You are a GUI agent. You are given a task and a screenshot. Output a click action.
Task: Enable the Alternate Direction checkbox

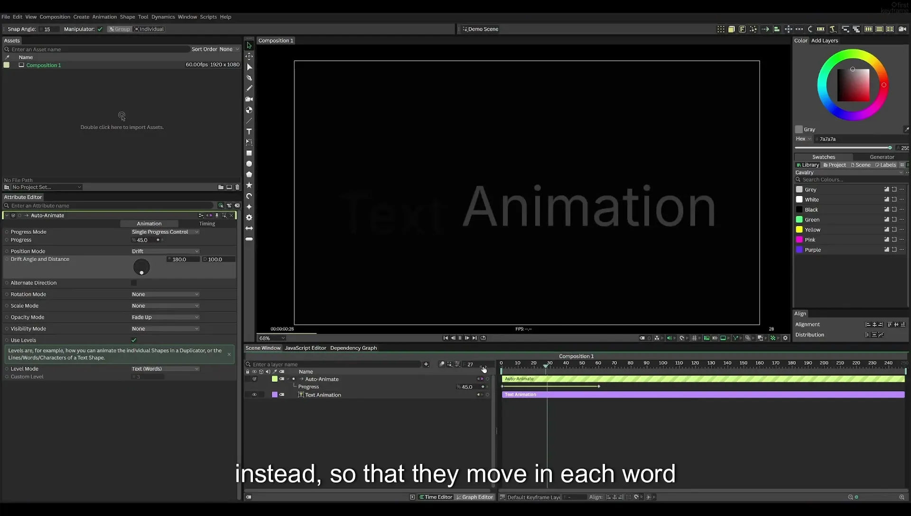click(x=134, y=283)
